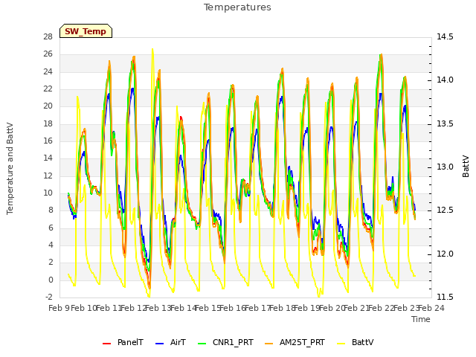Click the 11.5 right axis tick label
This screenshot has height=357, width=476.
[445, 297]
